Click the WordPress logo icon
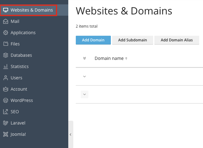This screenshot has width=203, height=148. tap(5, 100)
